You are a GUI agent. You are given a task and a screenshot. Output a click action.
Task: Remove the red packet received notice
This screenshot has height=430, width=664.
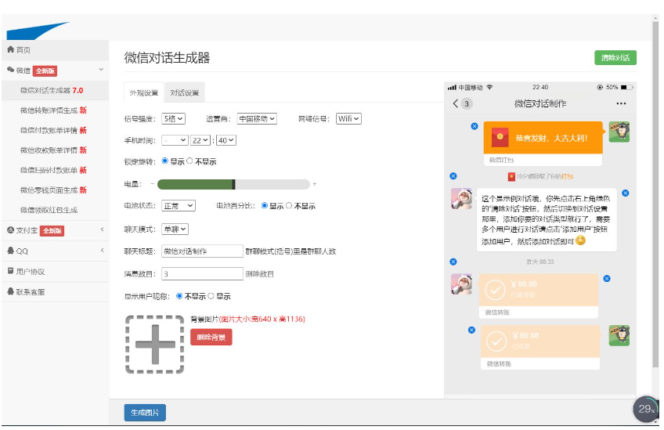click(x=453, y=175)
